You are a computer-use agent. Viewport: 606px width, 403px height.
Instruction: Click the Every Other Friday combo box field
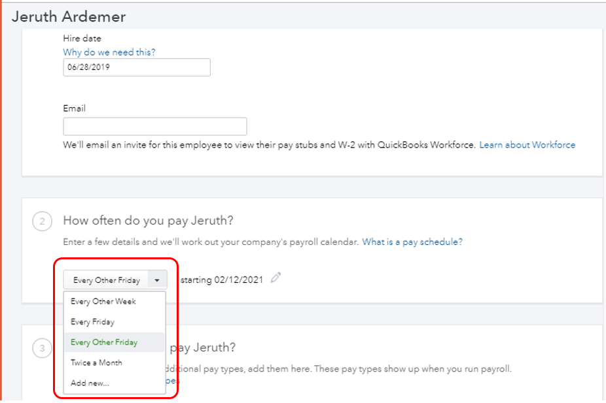[x=107, y=280]
